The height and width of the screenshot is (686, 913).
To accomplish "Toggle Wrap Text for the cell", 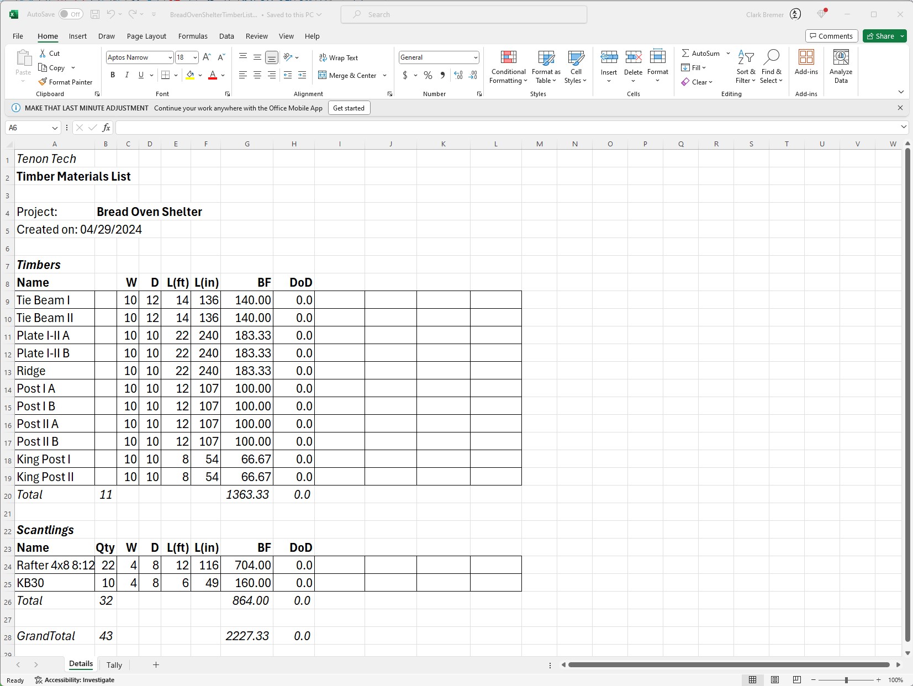I will [339, 57].
